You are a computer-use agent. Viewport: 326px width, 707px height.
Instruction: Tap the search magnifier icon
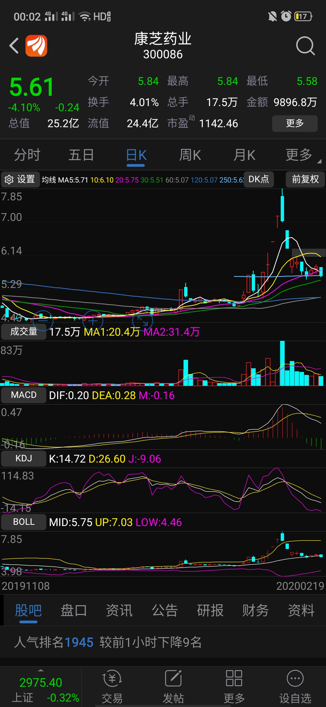305,46
